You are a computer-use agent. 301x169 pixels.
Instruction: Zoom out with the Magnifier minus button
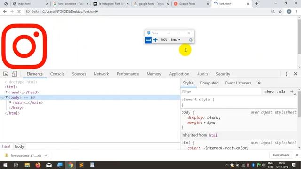149,40
